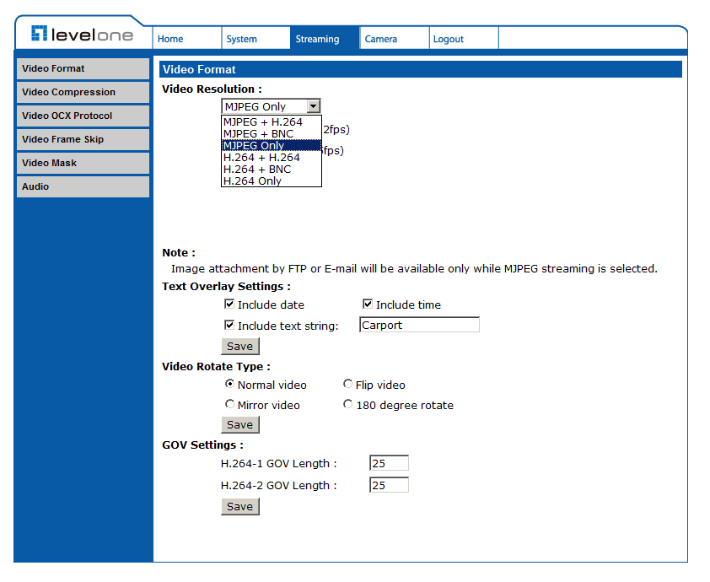
Task: Toggle Include text string checkbox
Action: coord(229,325)
